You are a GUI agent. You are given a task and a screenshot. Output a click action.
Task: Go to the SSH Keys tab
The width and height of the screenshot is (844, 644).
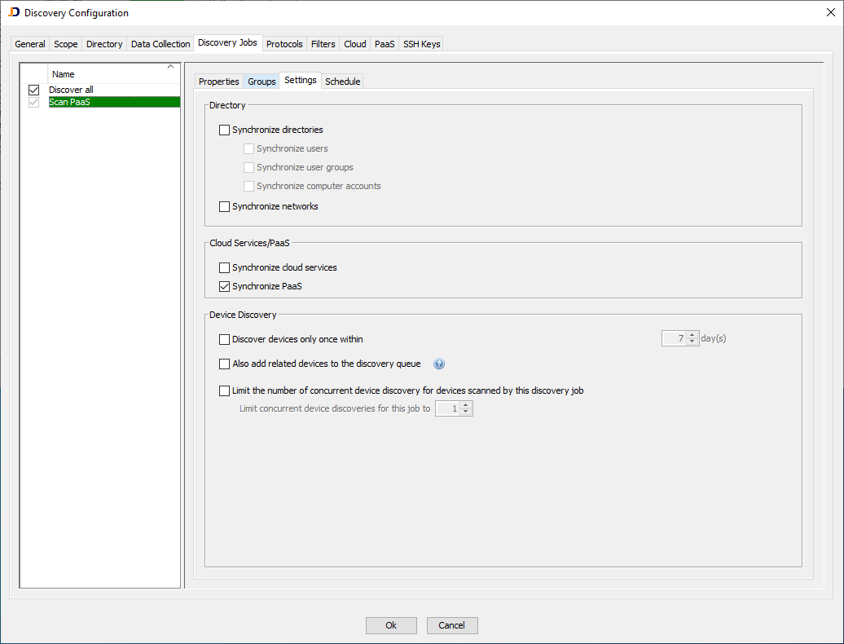[x=422, y=44]
